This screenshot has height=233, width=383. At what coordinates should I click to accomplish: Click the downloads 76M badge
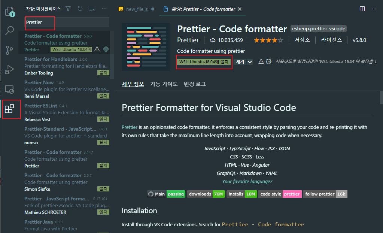[x=206, y=194]
